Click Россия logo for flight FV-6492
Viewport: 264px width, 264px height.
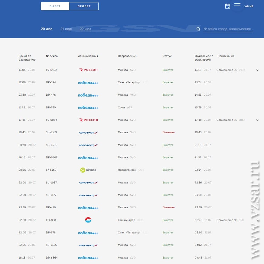pos(88,70)
